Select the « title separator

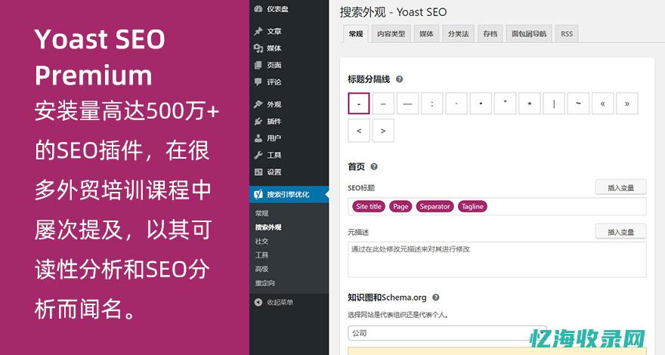[x=603, y=103]
